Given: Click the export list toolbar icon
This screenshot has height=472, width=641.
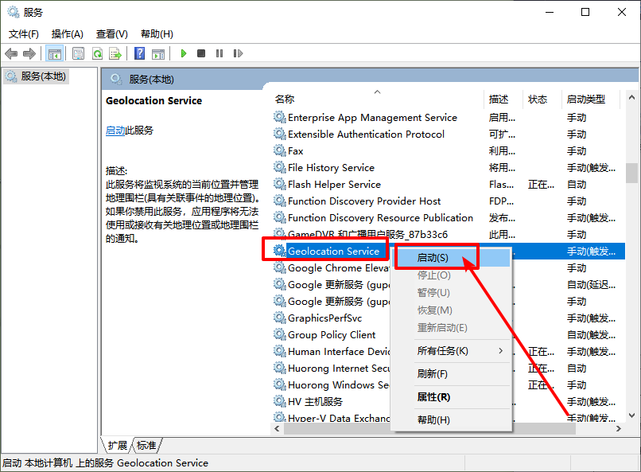Looking at the screenshot, I should [115, 53].
